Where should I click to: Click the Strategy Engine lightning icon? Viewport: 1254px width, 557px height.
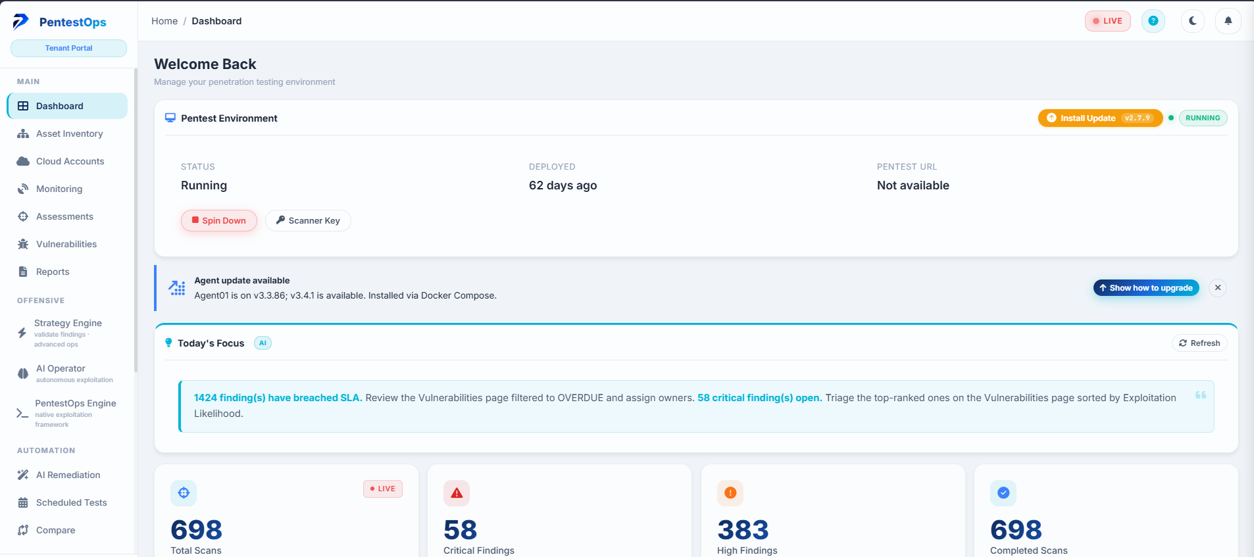(22, 333)
